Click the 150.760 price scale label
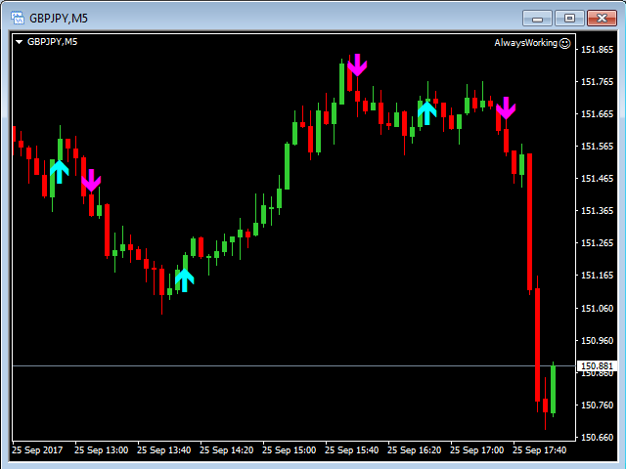626x469 pixels. [597, 405]
